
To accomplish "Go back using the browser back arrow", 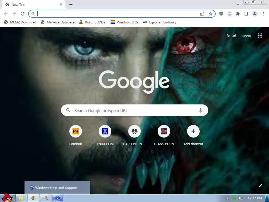I will 6,14.
